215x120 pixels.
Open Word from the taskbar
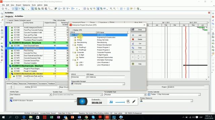click(x=79, y=117)
